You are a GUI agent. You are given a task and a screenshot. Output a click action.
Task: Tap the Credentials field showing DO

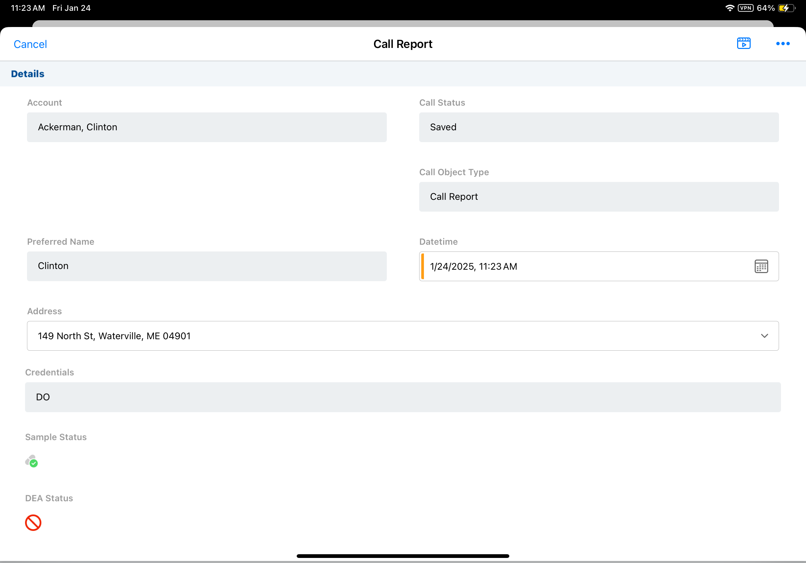[403, 397]
